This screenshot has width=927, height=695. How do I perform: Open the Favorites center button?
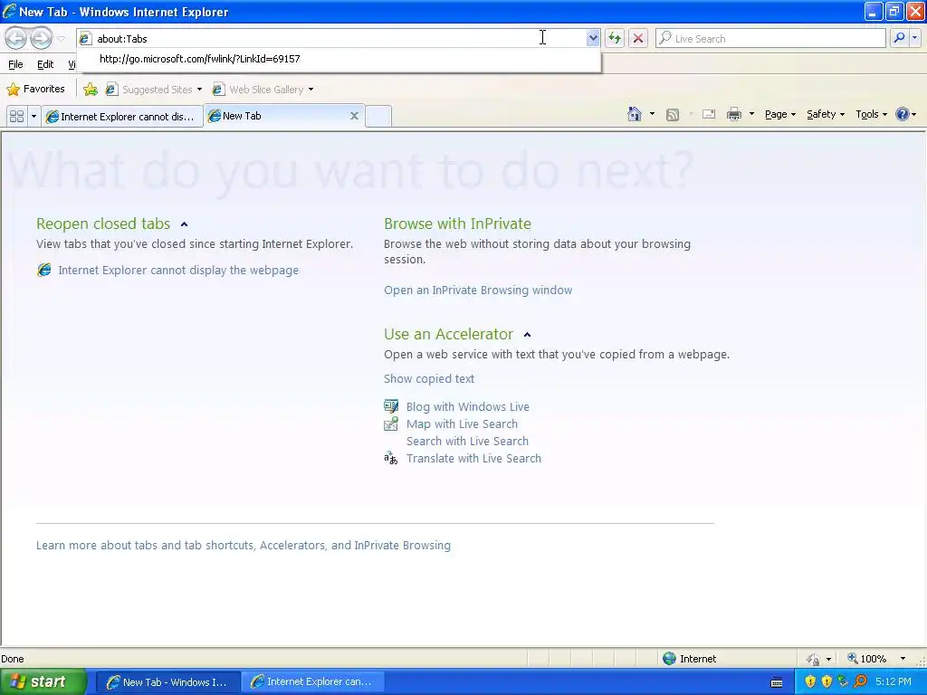35,90
